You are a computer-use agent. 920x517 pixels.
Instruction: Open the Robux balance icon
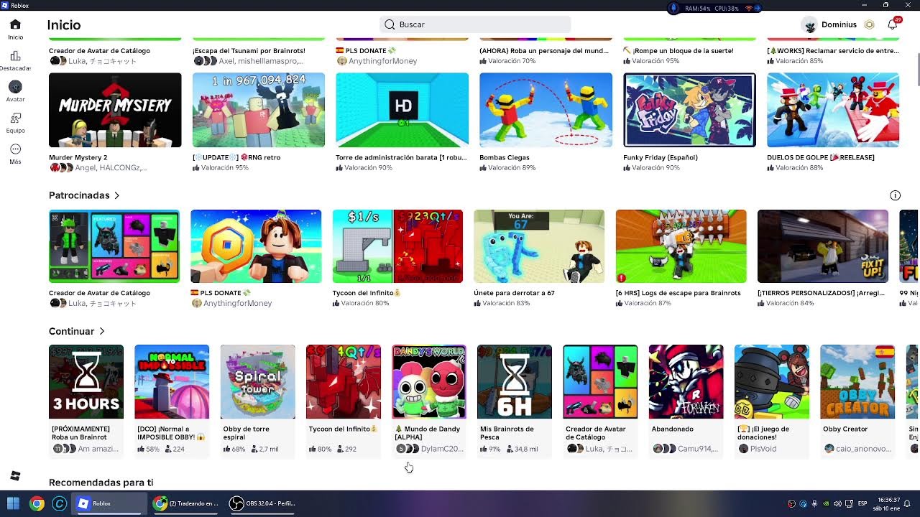pos(869,24)
